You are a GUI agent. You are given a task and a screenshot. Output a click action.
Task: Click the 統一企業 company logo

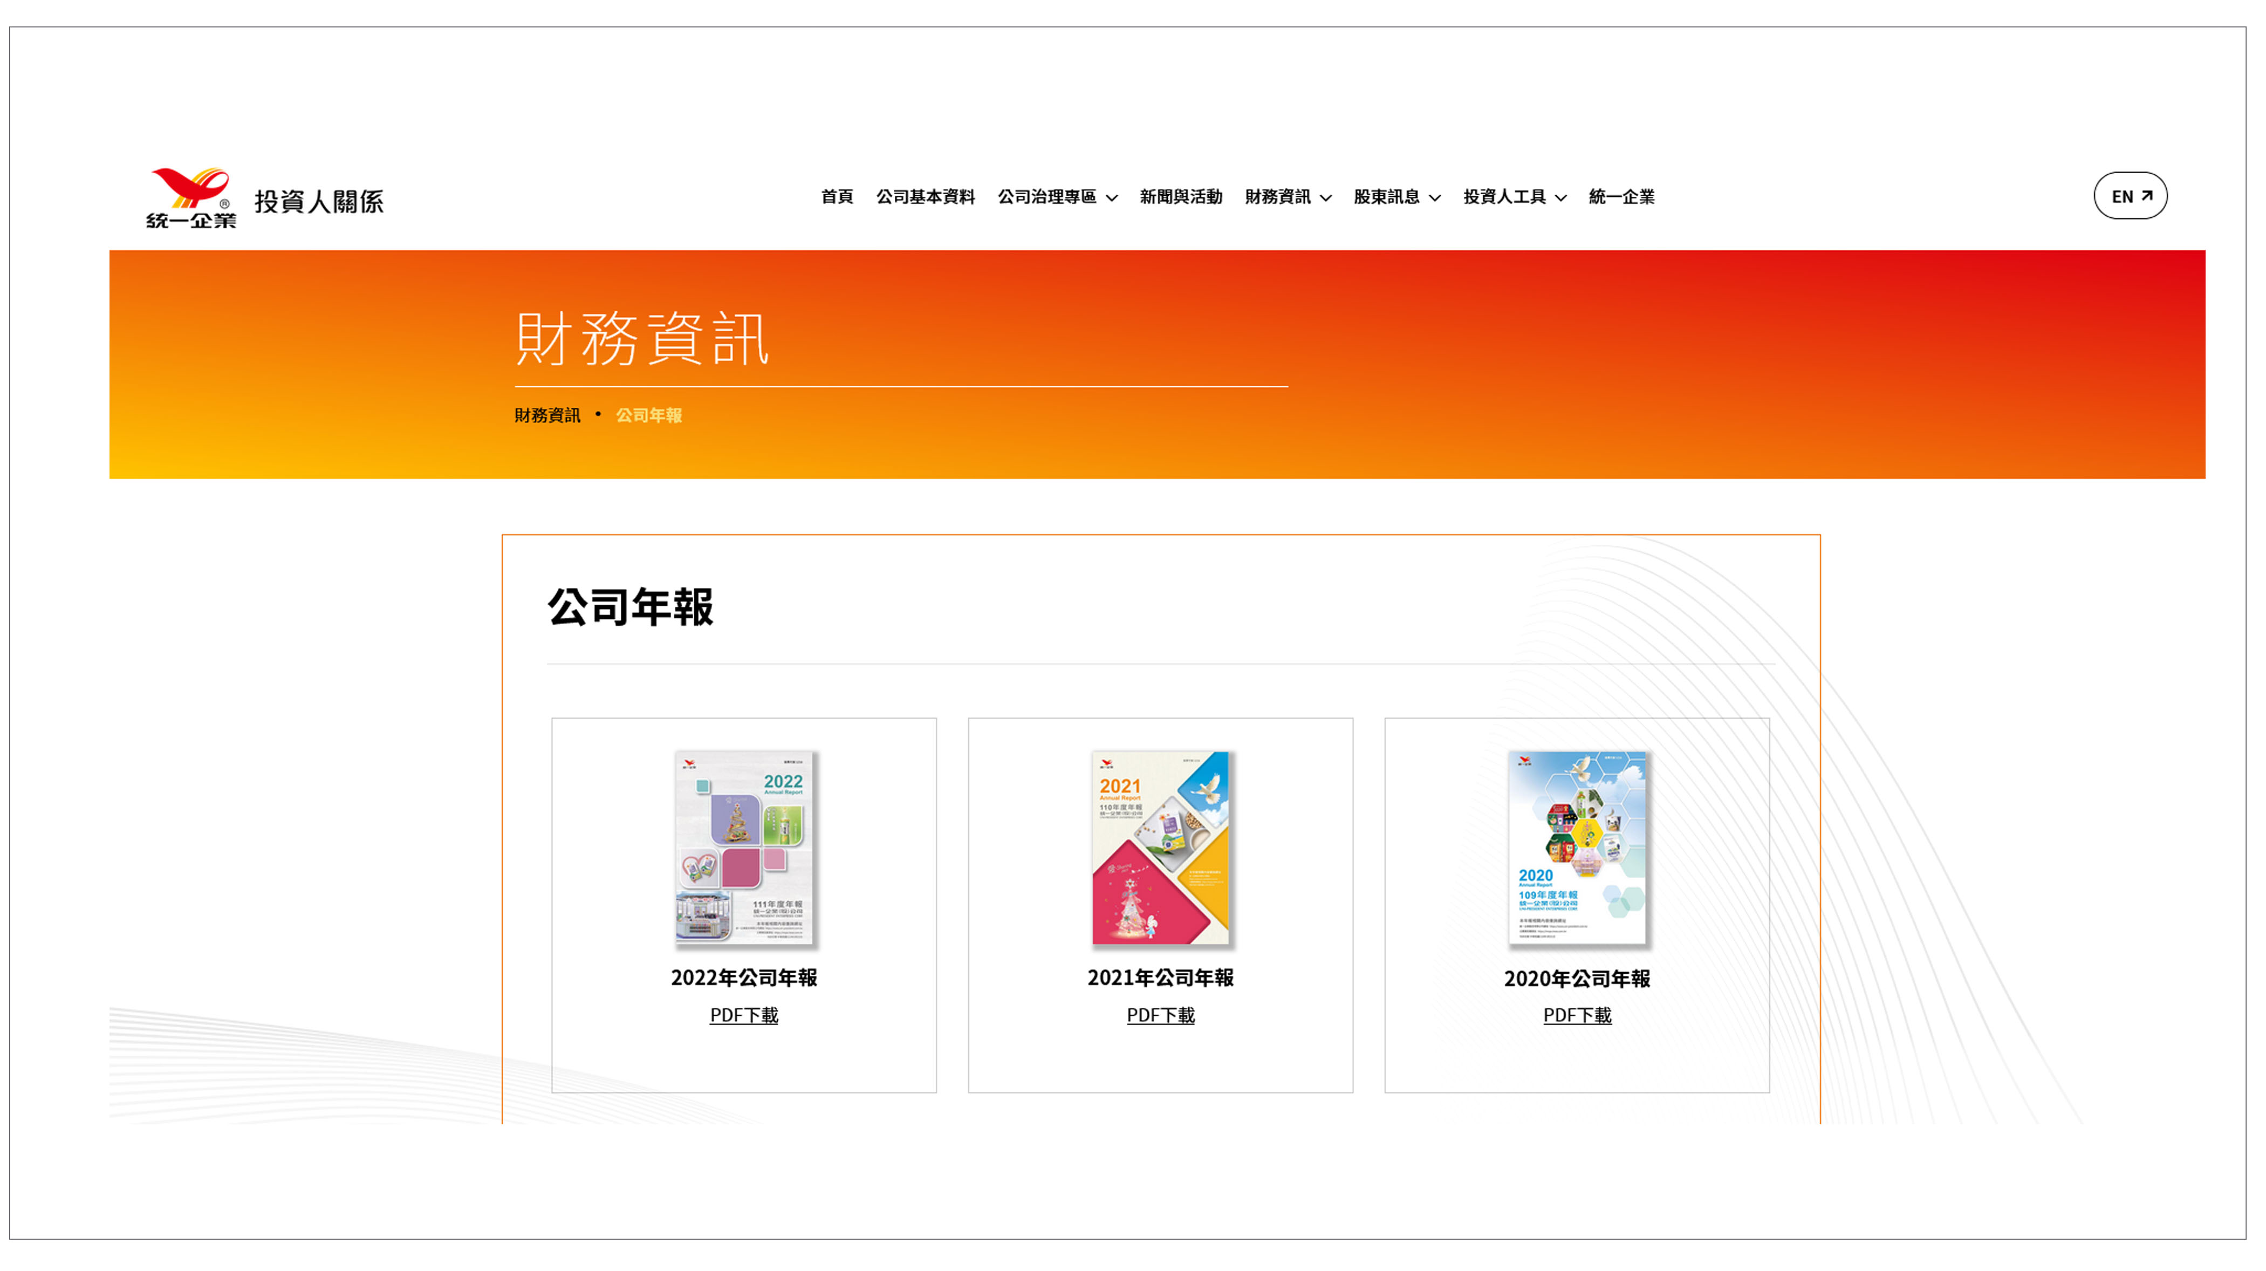189,195
